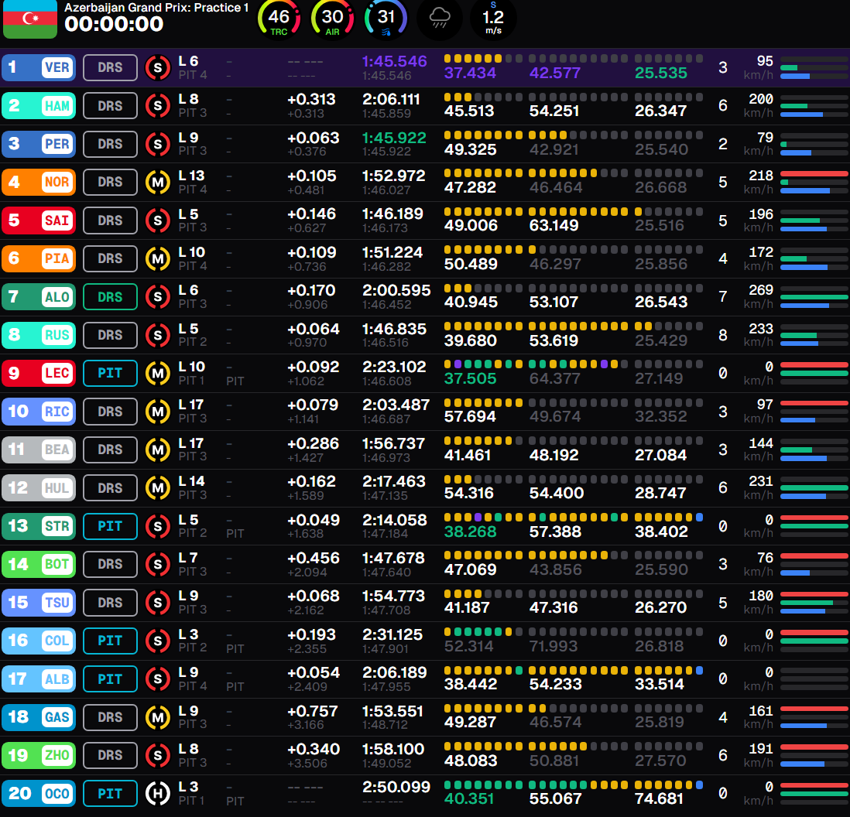This screenshot has height=817, width=850.
Task: Select the SAI position 5 driver tag
Action: coord(39,220)
